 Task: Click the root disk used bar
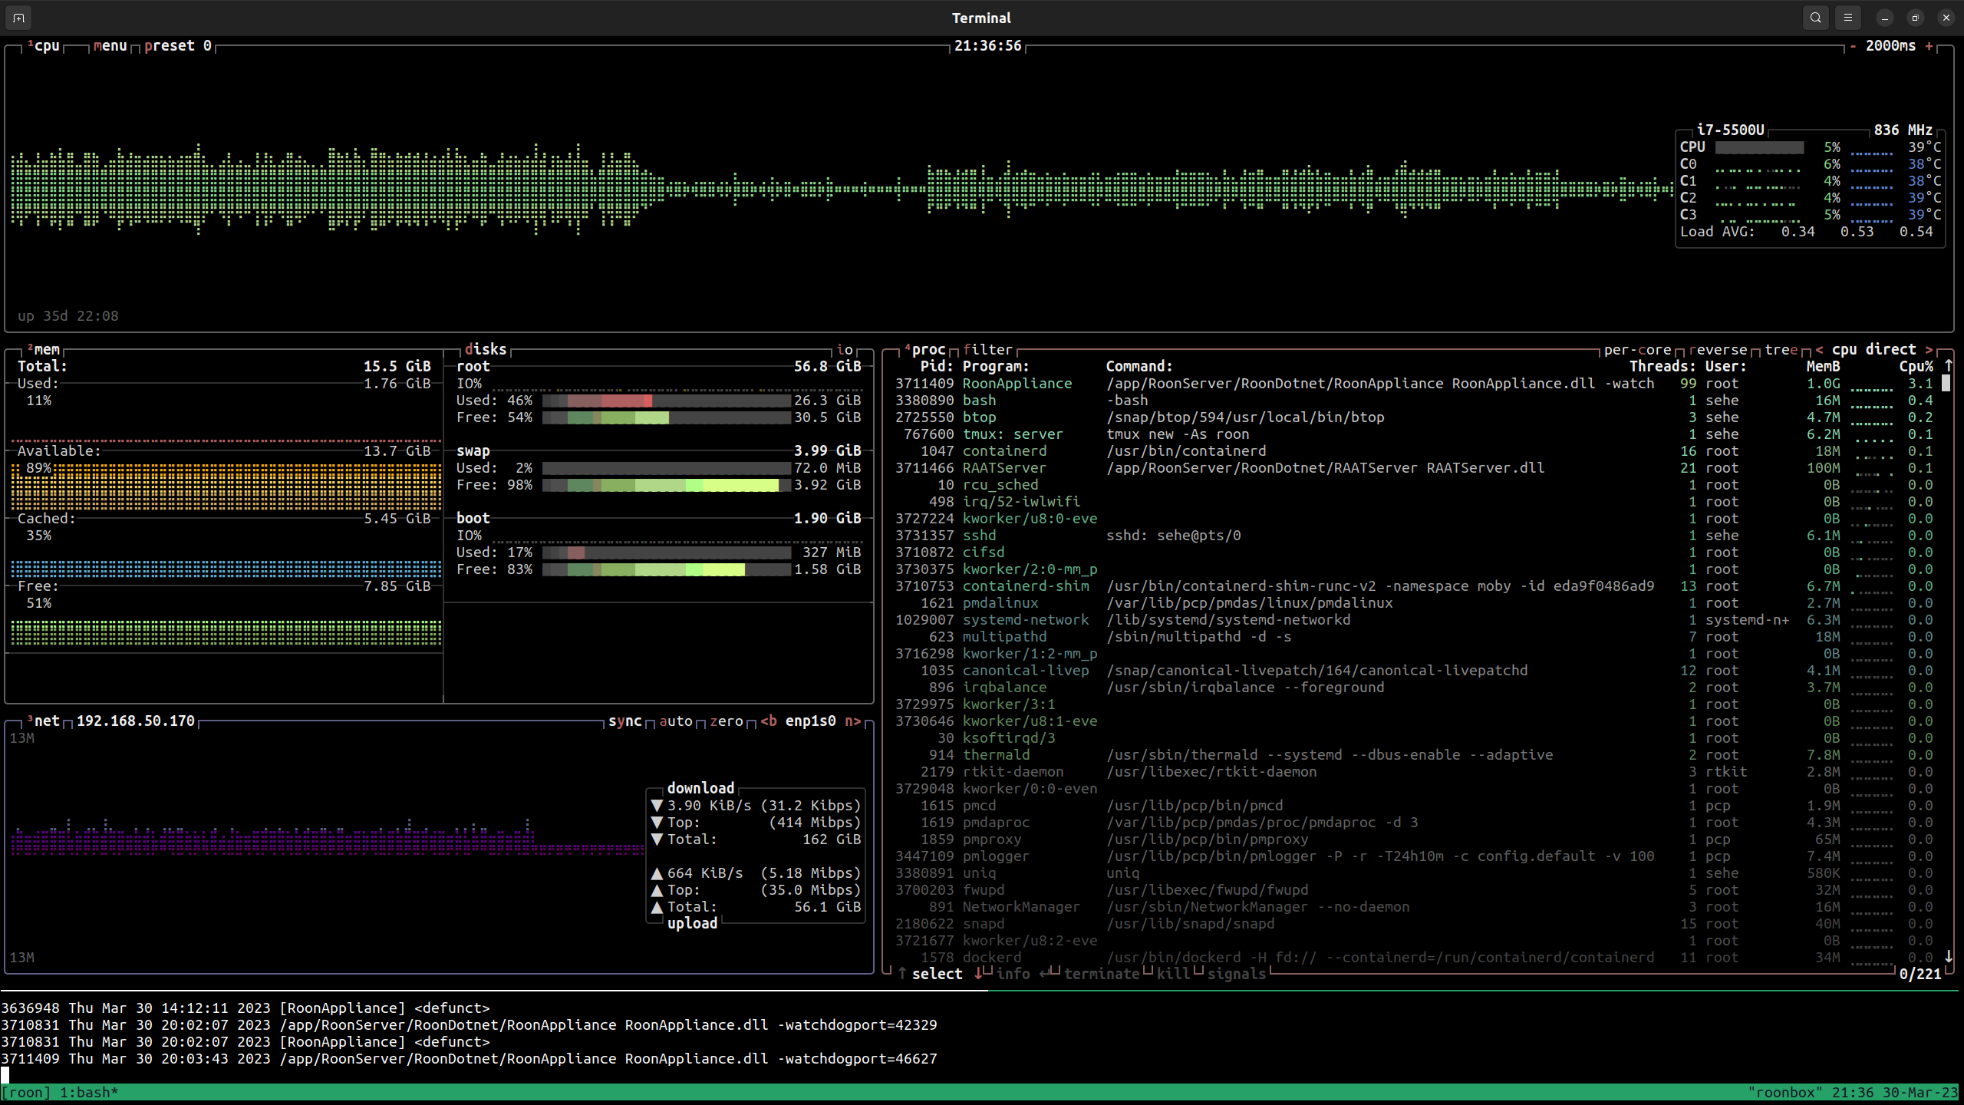(x=666, y=401)
